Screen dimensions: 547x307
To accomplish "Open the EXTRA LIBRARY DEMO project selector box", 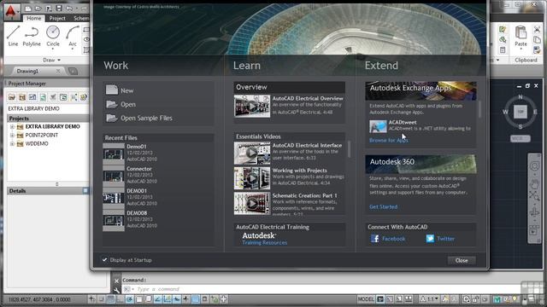I will pos(48,108).
